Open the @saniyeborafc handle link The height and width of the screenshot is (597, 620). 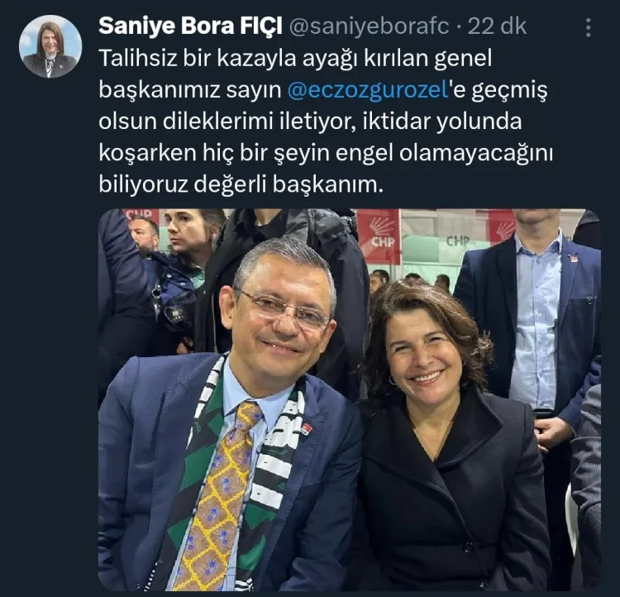[370, 26]
